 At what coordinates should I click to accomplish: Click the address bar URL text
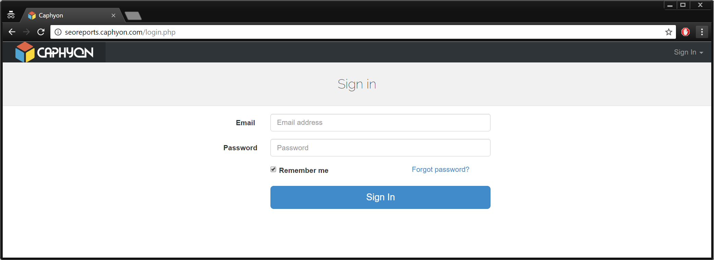click(120, 32)
